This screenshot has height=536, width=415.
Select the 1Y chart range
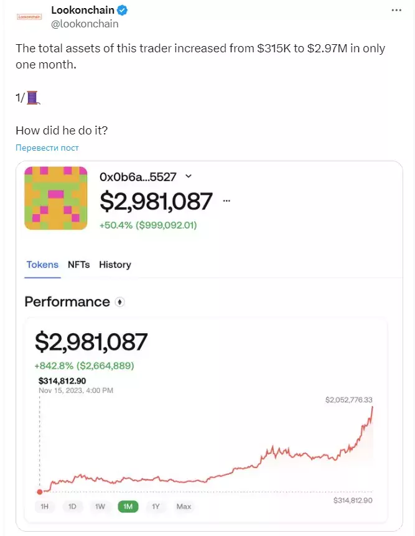point(156,506)
